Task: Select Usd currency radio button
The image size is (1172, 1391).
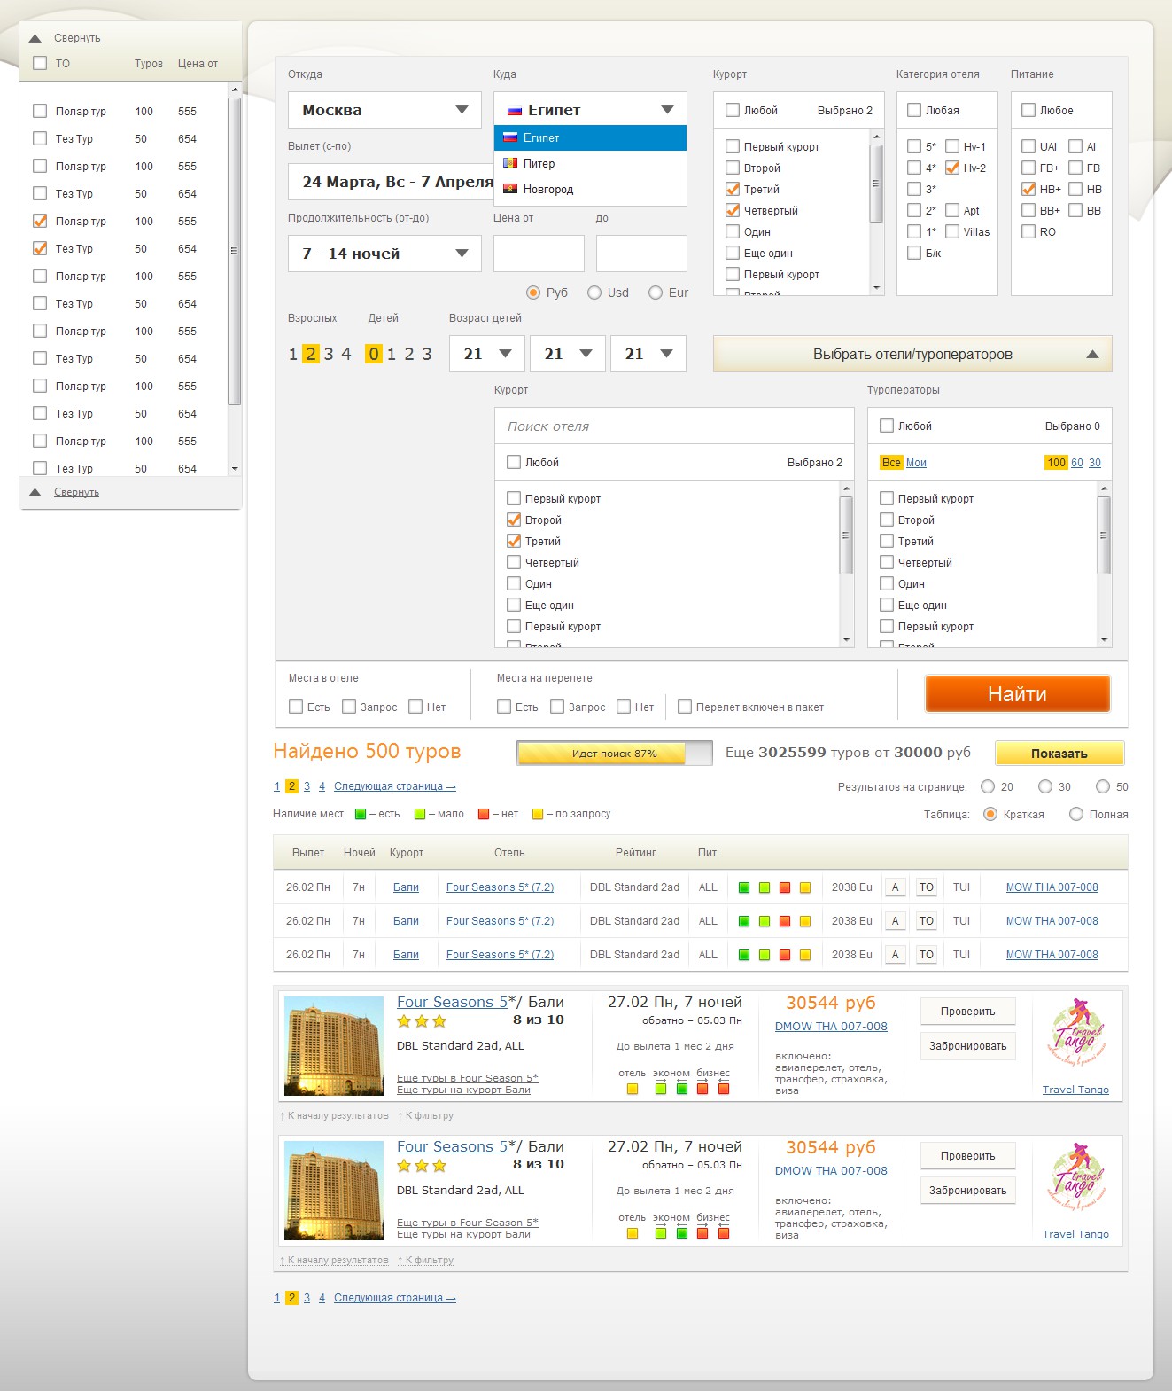Action: (594, 293)
